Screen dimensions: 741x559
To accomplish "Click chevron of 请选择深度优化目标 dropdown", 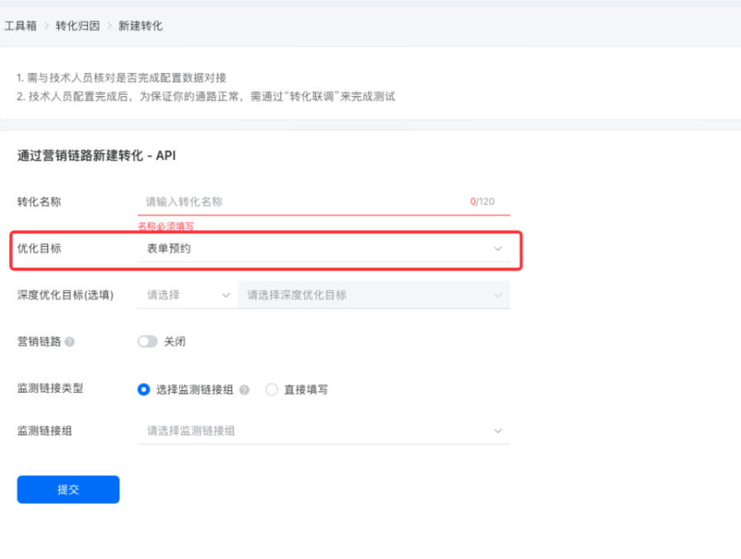I will click(497, 296).
